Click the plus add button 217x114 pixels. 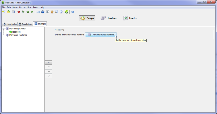[49, 62]
